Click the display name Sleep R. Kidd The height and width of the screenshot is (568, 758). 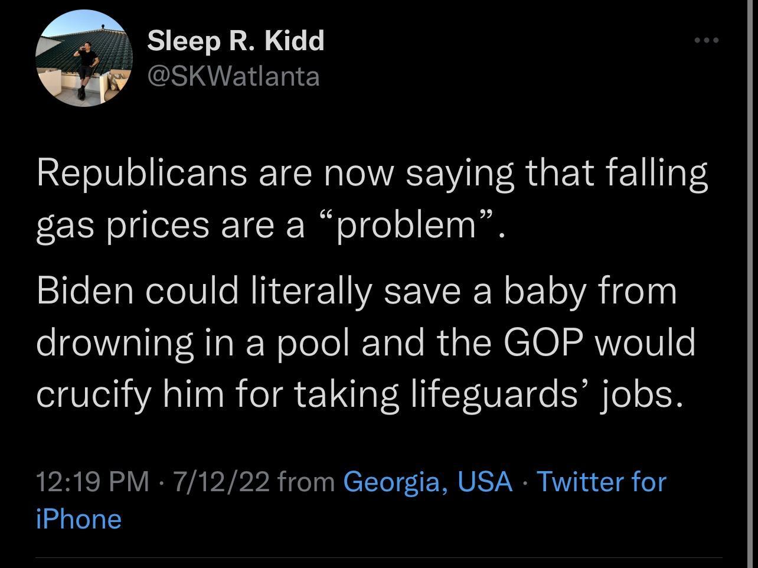[236, 41]
